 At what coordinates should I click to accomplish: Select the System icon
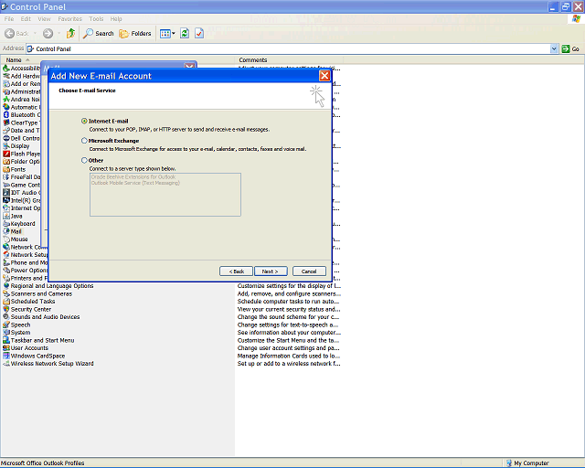[6, 333]
